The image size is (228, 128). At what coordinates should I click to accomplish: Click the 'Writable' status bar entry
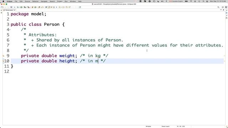(x=148, y=127)
